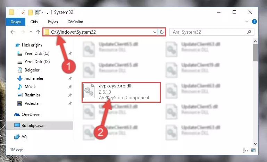Switch to large icons view in status bar
This screenshot has width=267, height=162.
(x=253, y=150)
